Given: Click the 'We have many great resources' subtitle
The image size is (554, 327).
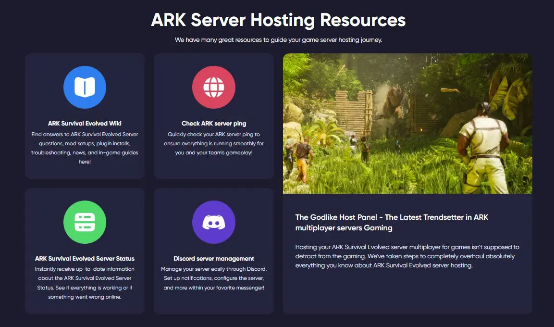Looking at the screenshot, I should coord(278,40).
